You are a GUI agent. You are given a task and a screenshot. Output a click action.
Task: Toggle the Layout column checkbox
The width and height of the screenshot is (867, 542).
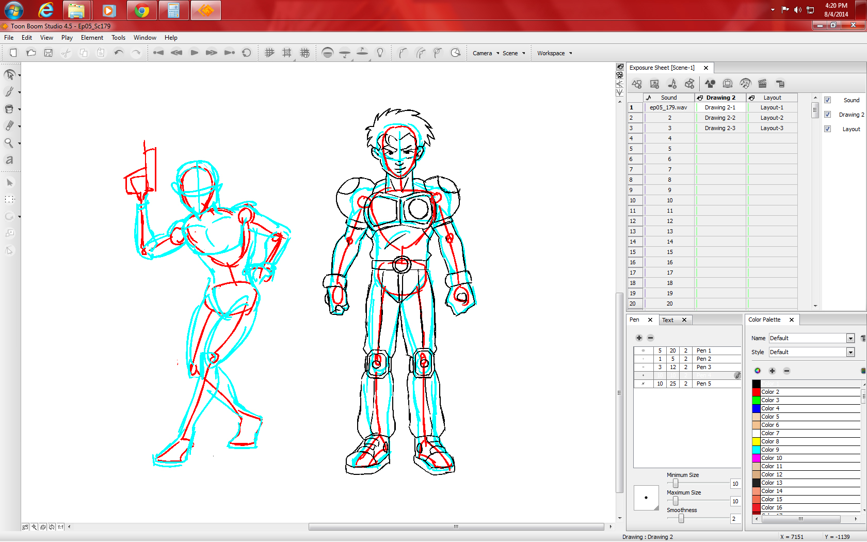[827, 129]
